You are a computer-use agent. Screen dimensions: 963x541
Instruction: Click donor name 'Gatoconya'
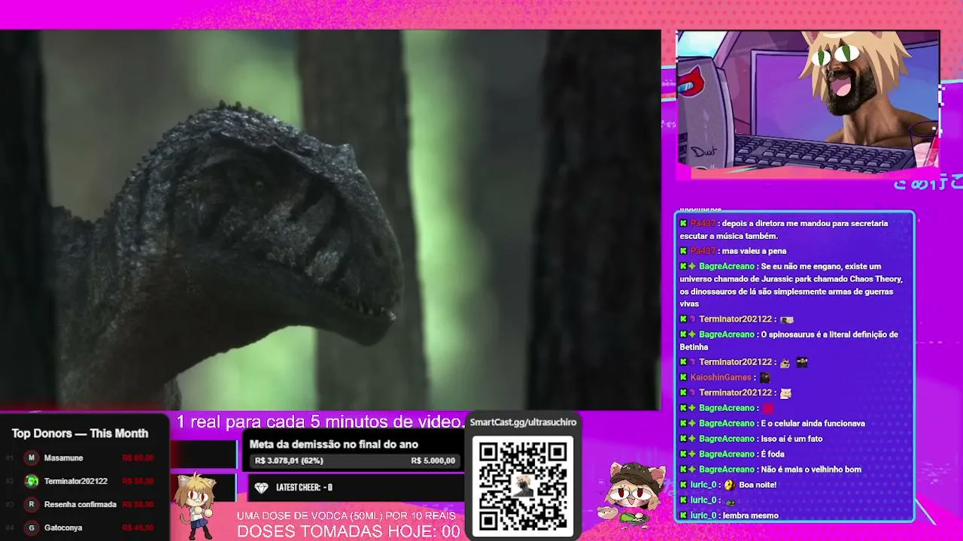63,527
